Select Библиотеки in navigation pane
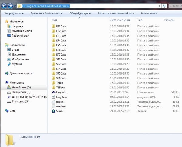 click(15, 45)
